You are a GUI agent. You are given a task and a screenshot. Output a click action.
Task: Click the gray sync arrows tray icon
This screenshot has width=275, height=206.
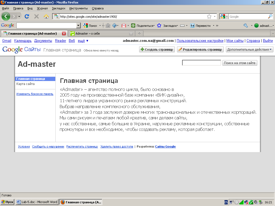[x=236, y=202]
